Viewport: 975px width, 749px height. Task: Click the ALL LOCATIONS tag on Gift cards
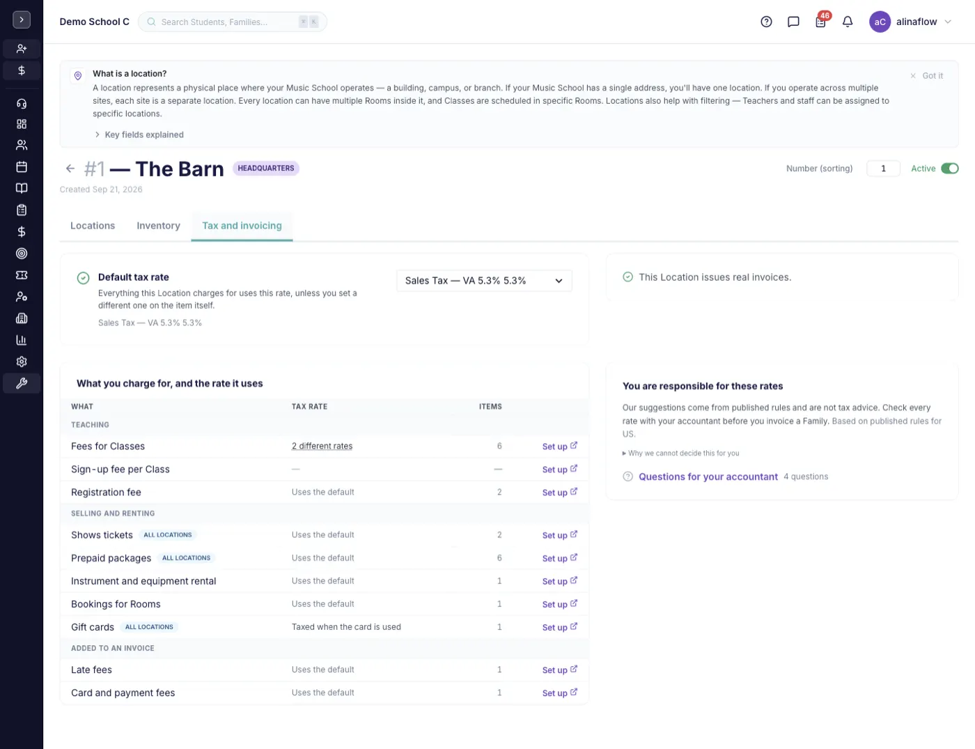(149, 627)
